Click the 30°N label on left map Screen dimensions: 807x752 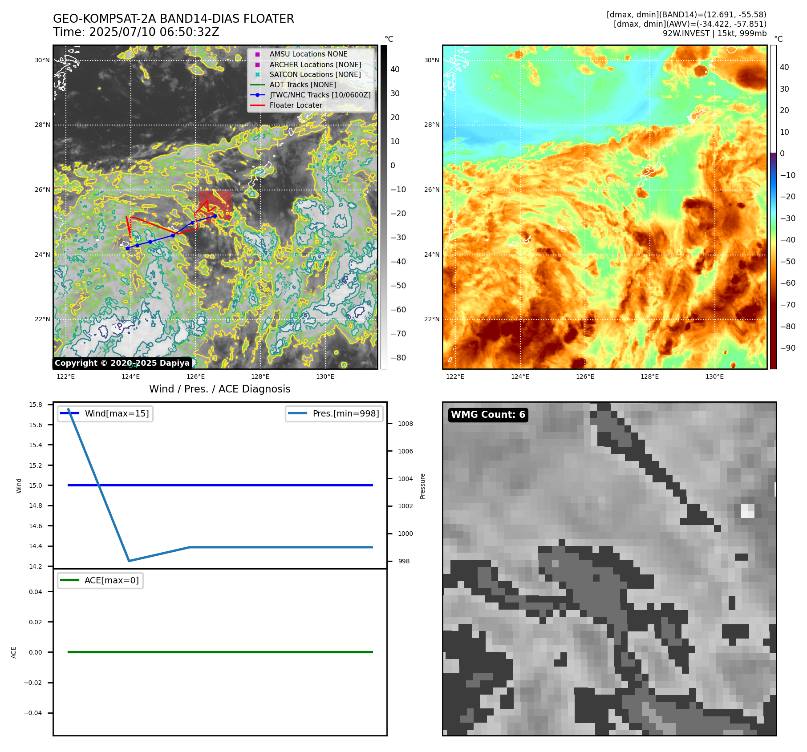pyautogui.click(x=42, y=60)
